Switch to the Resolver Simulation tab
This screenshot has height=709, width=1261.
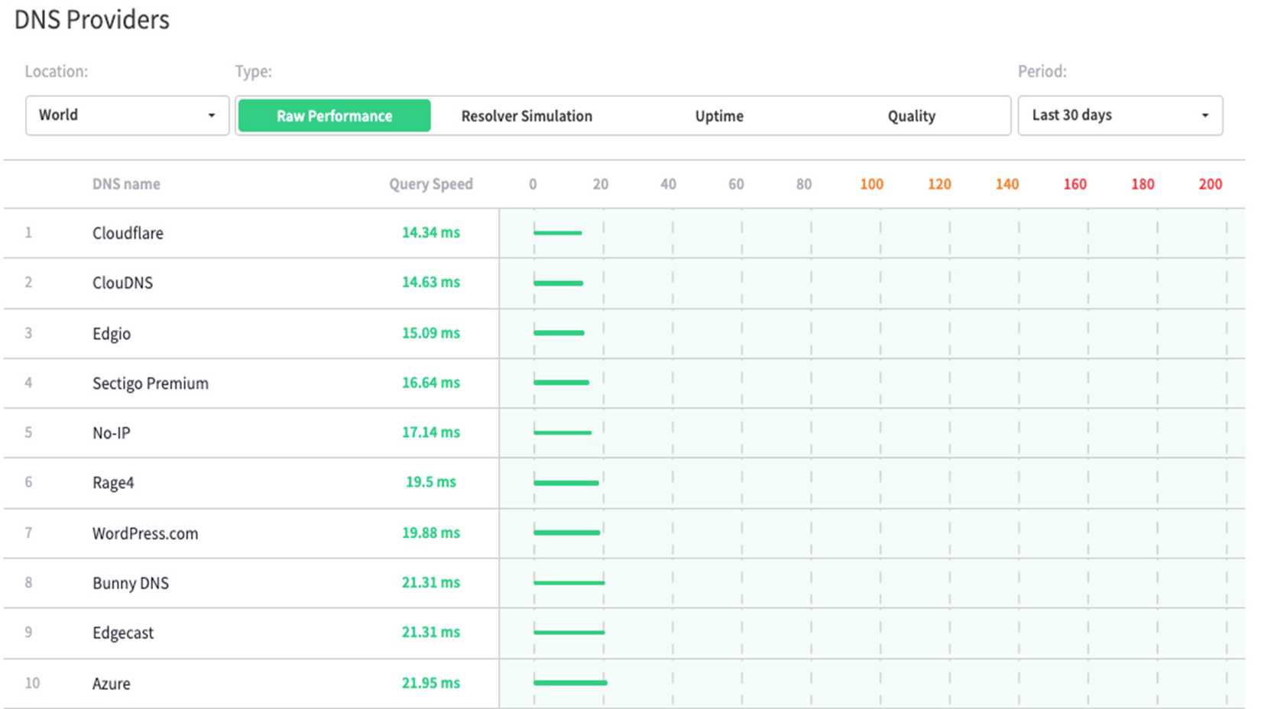coord(526,115)
